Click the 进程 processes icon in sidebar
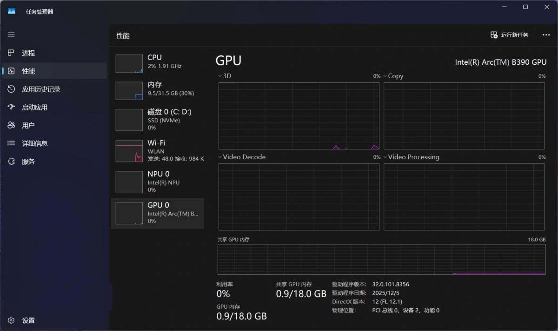 [x=12, y=53]
